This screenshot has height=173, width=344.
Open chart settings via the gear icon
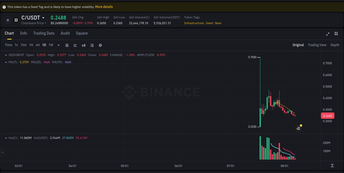click(x=100, y=45)
